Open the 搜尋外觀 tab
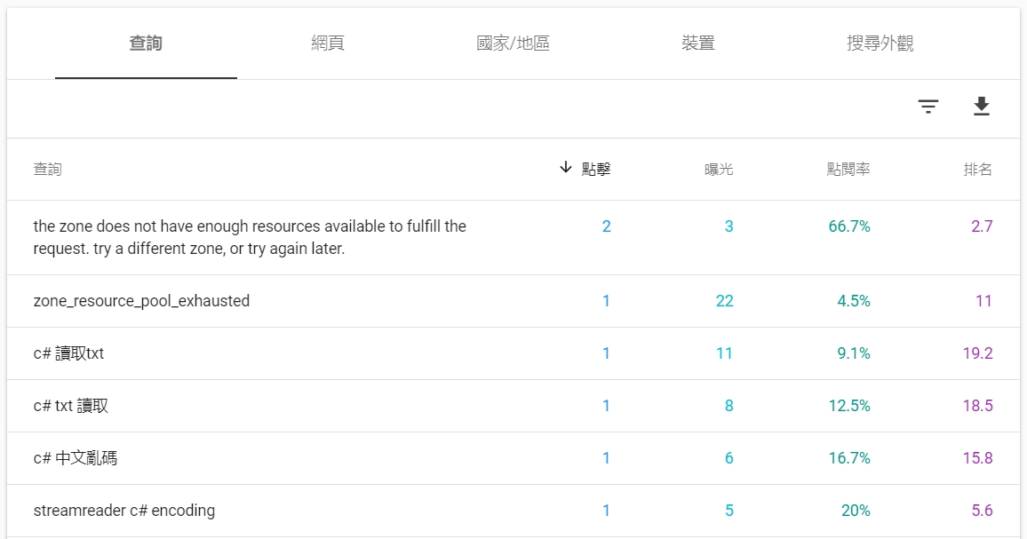The height and width of the screenshot is (539, 1027). [880, 44]
